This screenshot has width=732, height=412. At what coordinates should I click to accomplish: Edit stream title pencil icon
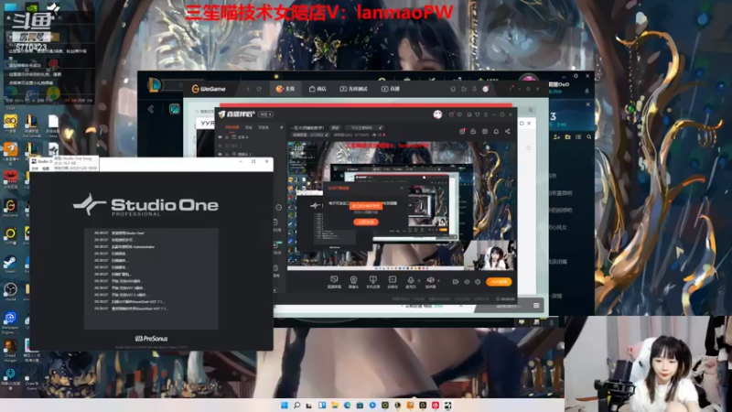(x=381, y=127)
